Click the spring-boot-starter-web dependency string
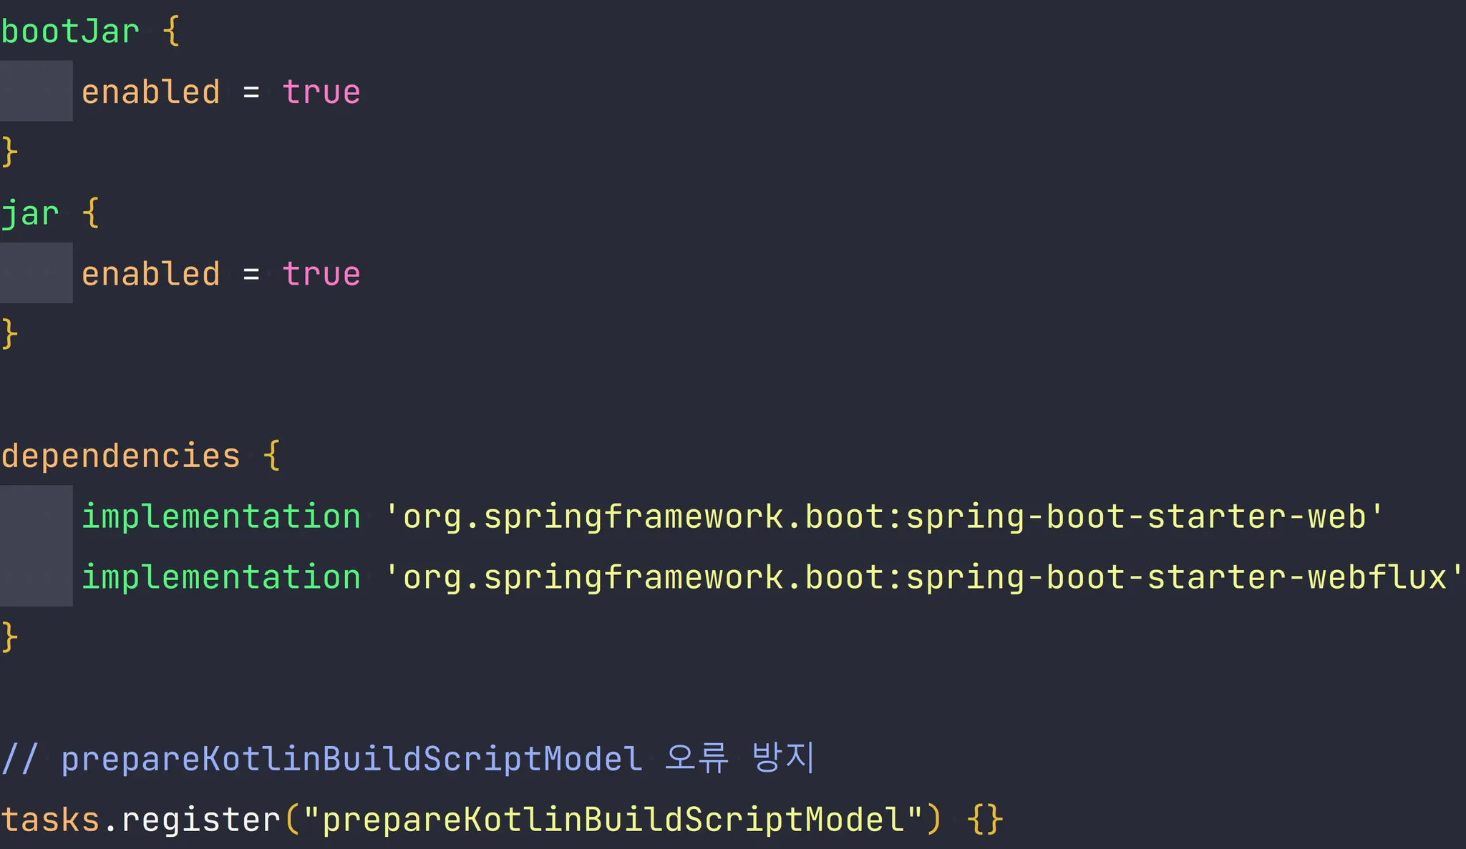The height and width of the screenshot is (849, 1466). [x=884, y=516]
